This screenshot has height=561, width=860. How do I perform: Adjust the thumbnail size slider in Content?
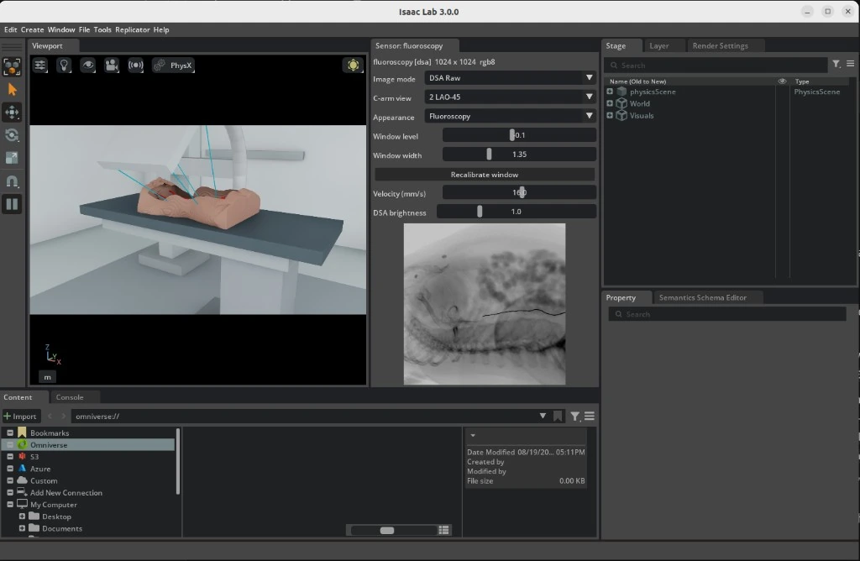393,530
